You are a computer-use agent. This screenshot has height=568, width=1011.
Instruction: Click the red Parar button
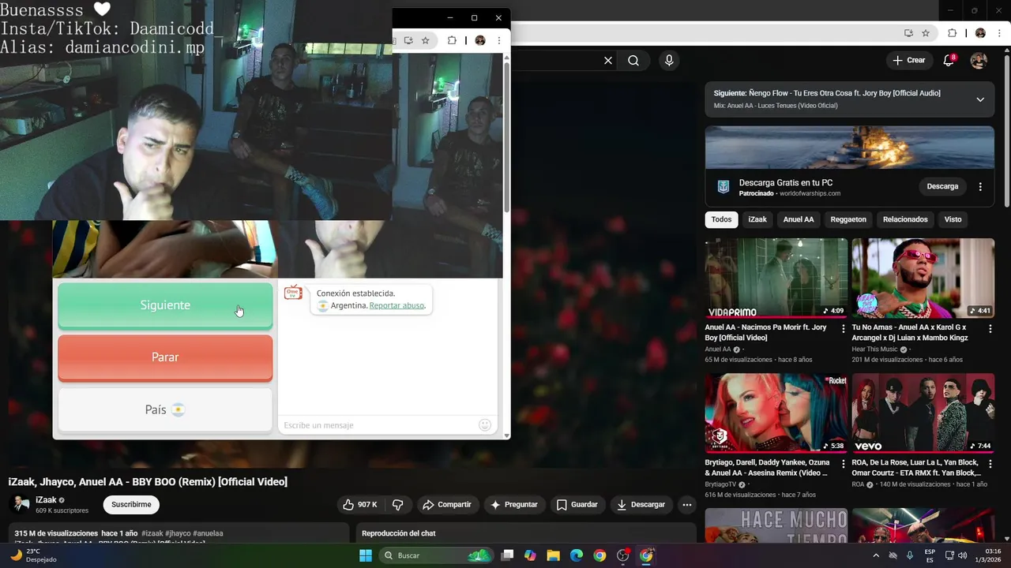[x=165, y=357]
